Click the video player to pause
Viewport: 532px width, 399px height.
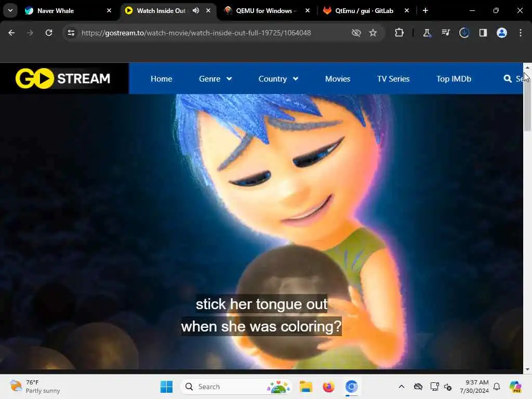pyautogui.click(x=261, y=231)
